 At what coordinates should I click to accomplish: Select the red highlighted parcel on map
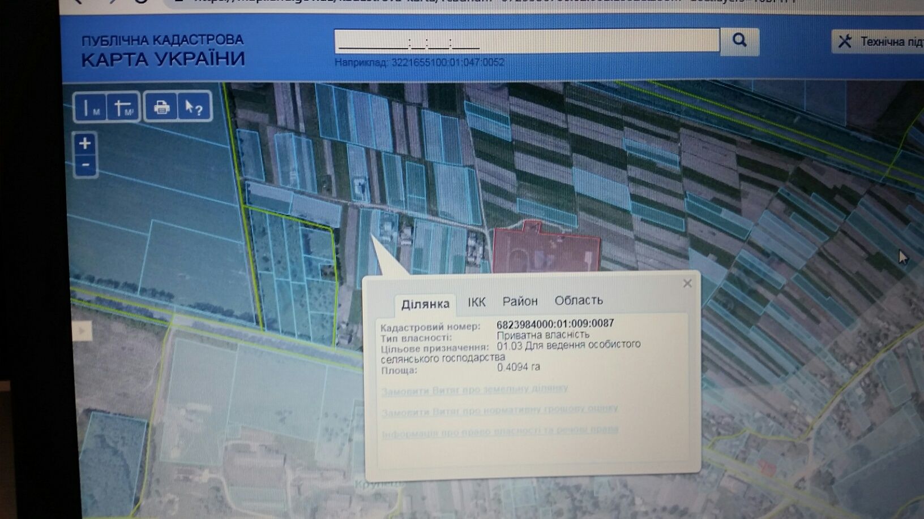(546, 250)
